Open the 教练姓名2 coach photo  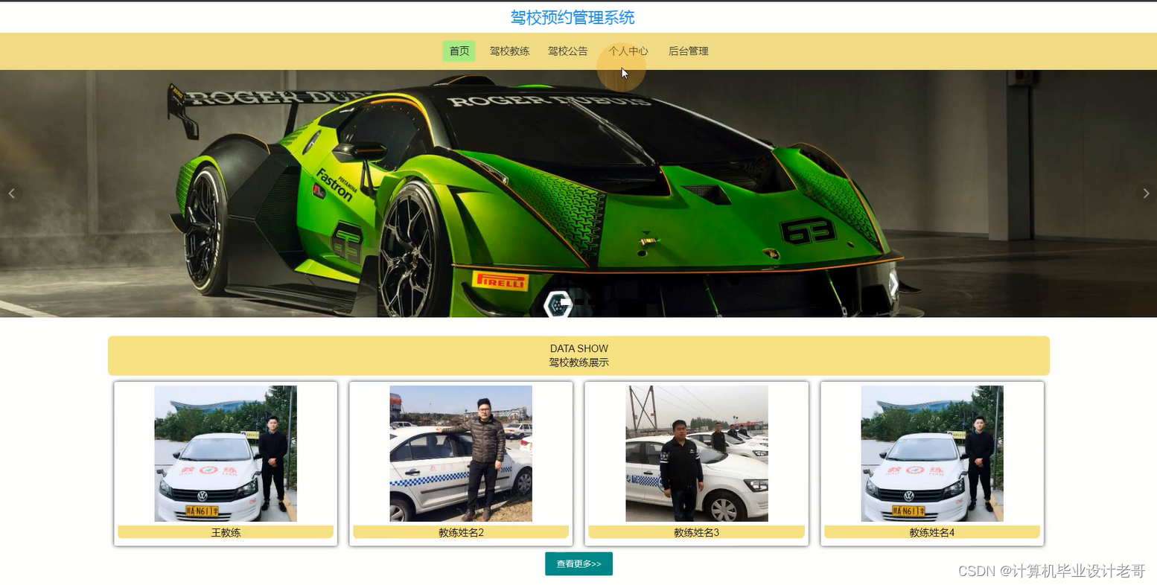coord(461,453)
